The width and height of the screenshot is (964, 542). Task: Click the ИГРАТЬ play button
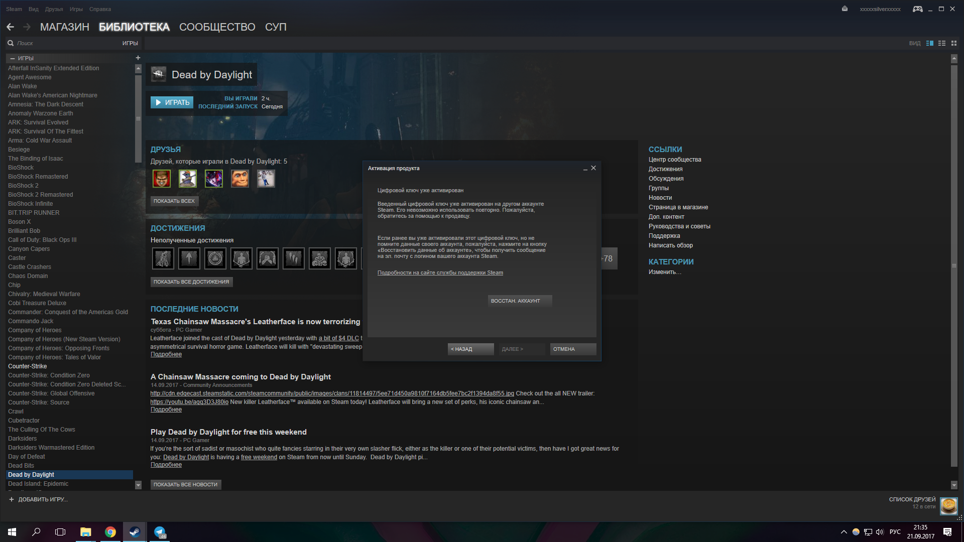[x=172, y=102]
